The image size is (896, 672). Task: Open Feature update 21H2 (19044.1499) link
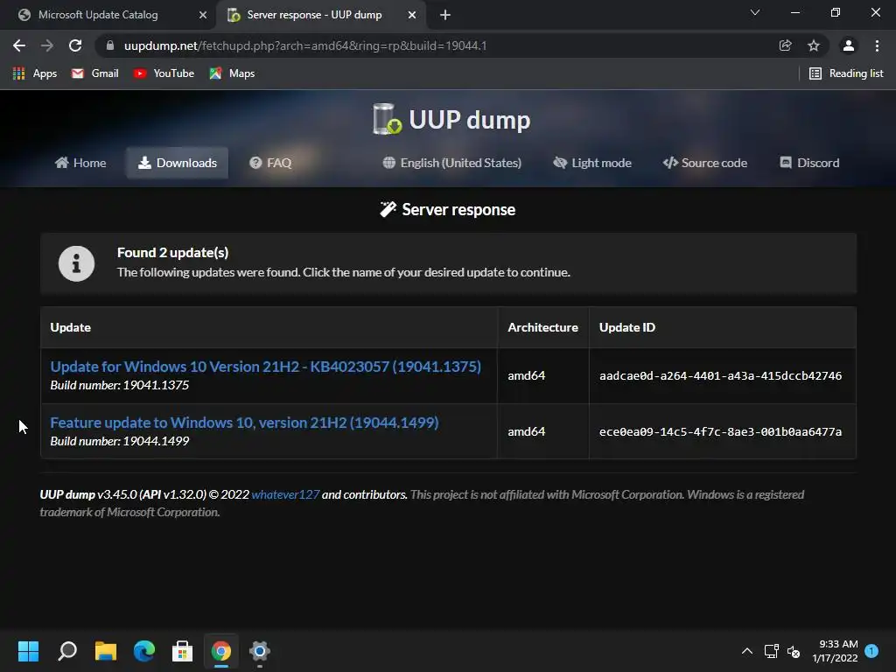point(245,423)
